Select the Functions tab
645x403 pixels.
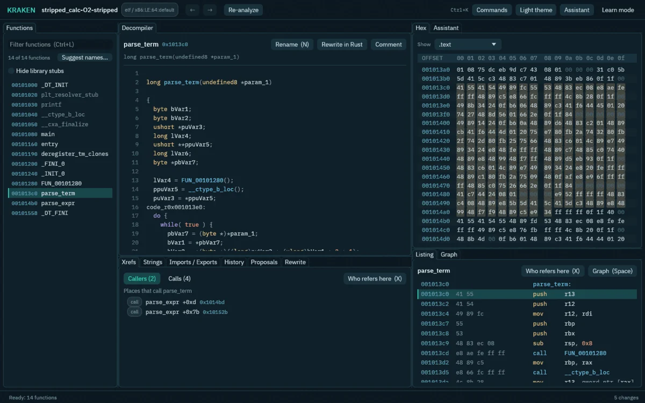tap(19, 28)
